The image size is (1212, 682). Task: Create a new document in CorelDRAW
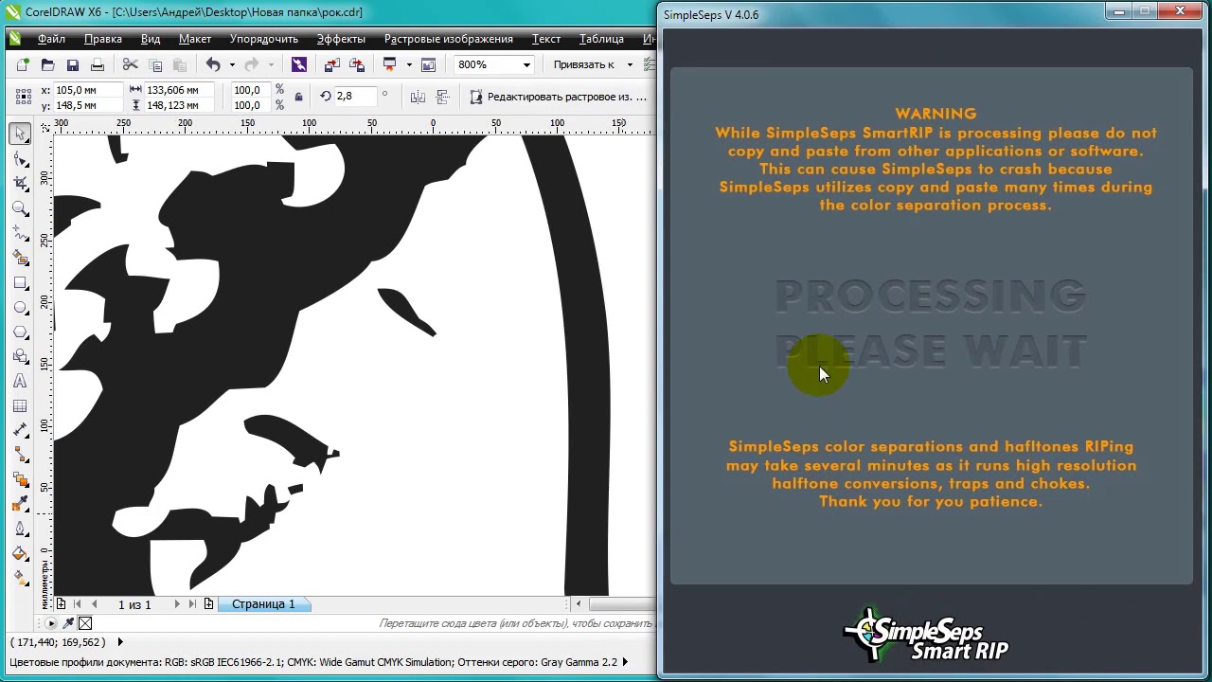pyautogui.click(x=23, y=65)
